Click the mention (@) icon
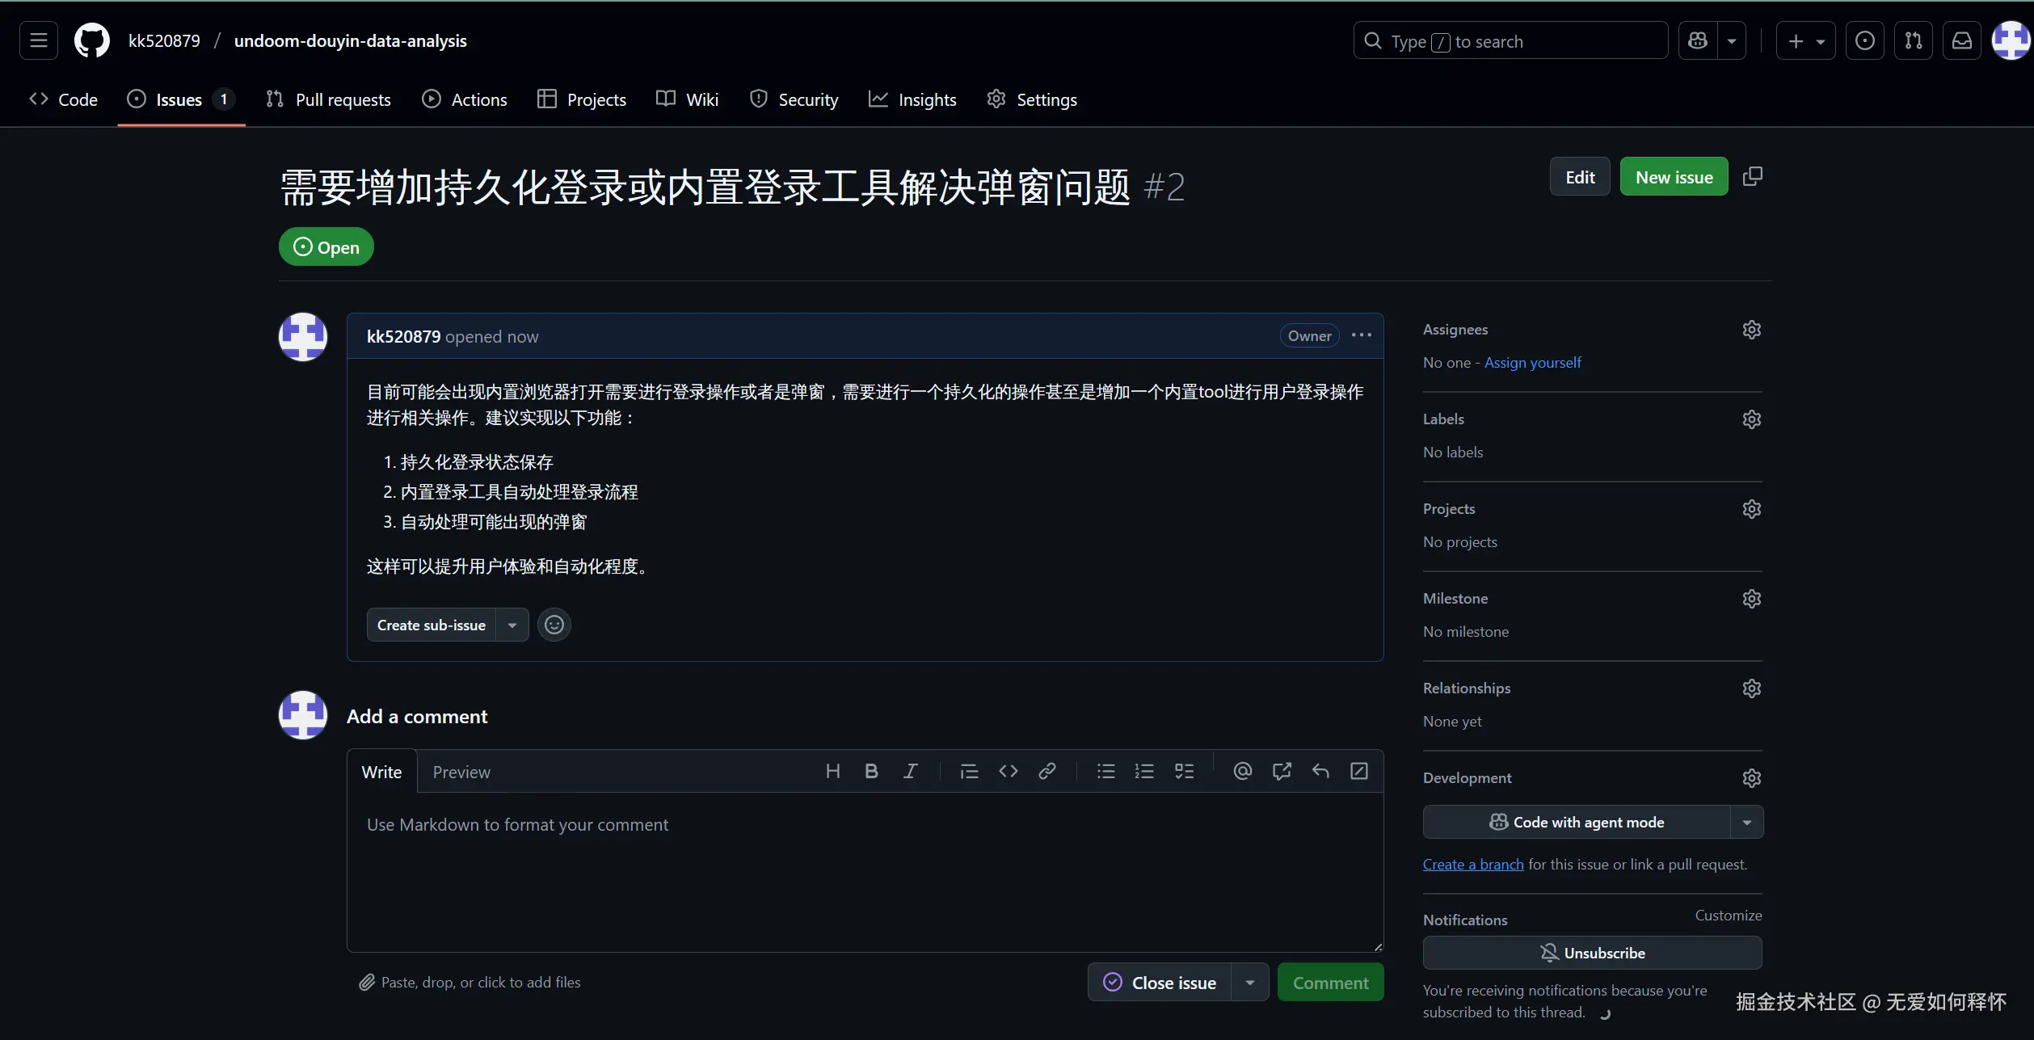This screenshot has height=1040, width=2034. click(x=1242, y=772)
